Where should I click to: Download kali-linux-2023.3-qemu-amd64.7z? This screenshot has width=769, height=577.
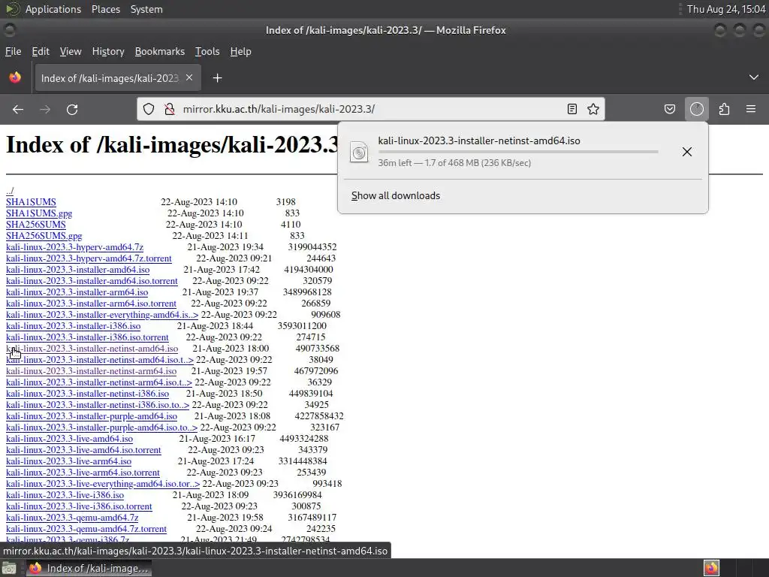pos(72,518)
